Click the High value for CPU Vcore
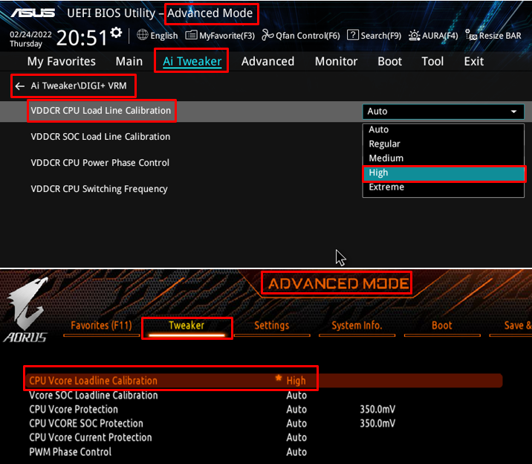This screenshot has width=532, height=464. pos(296,381)
